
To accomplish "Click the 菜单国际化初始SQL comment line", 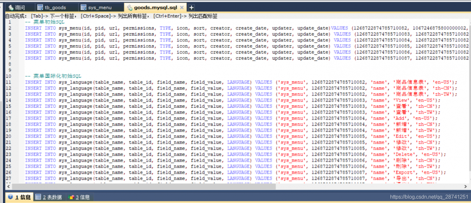I will tap(53, 76).
